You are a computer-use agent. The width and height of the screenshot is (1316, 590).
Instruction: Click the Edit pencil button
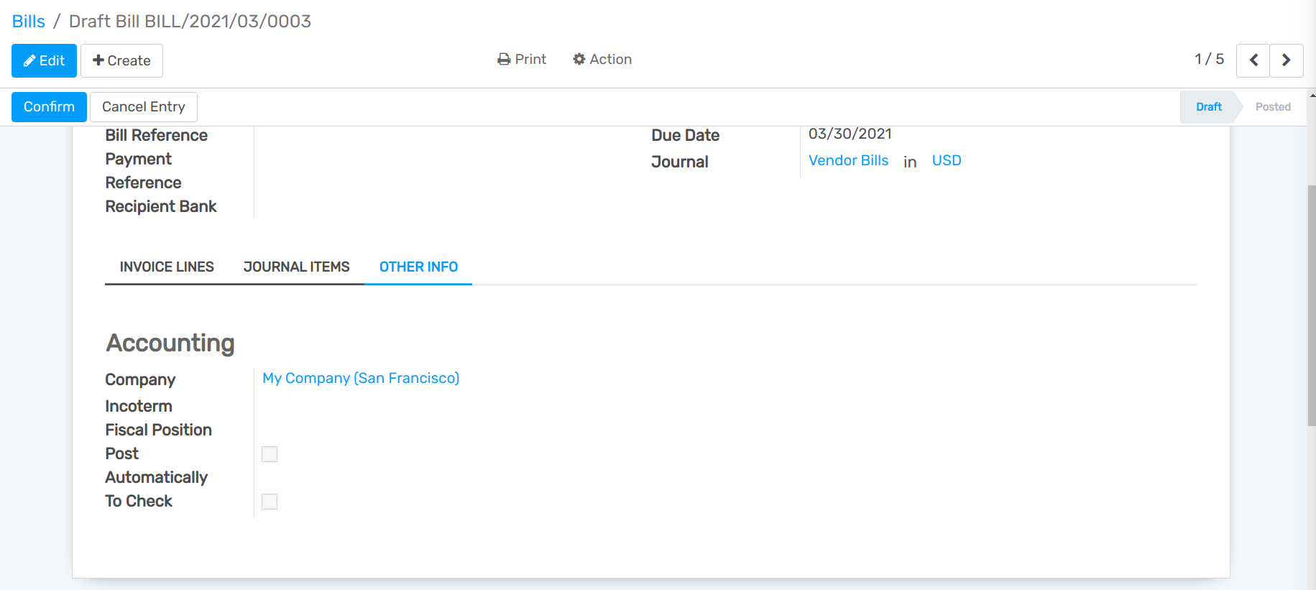[44, 61]
